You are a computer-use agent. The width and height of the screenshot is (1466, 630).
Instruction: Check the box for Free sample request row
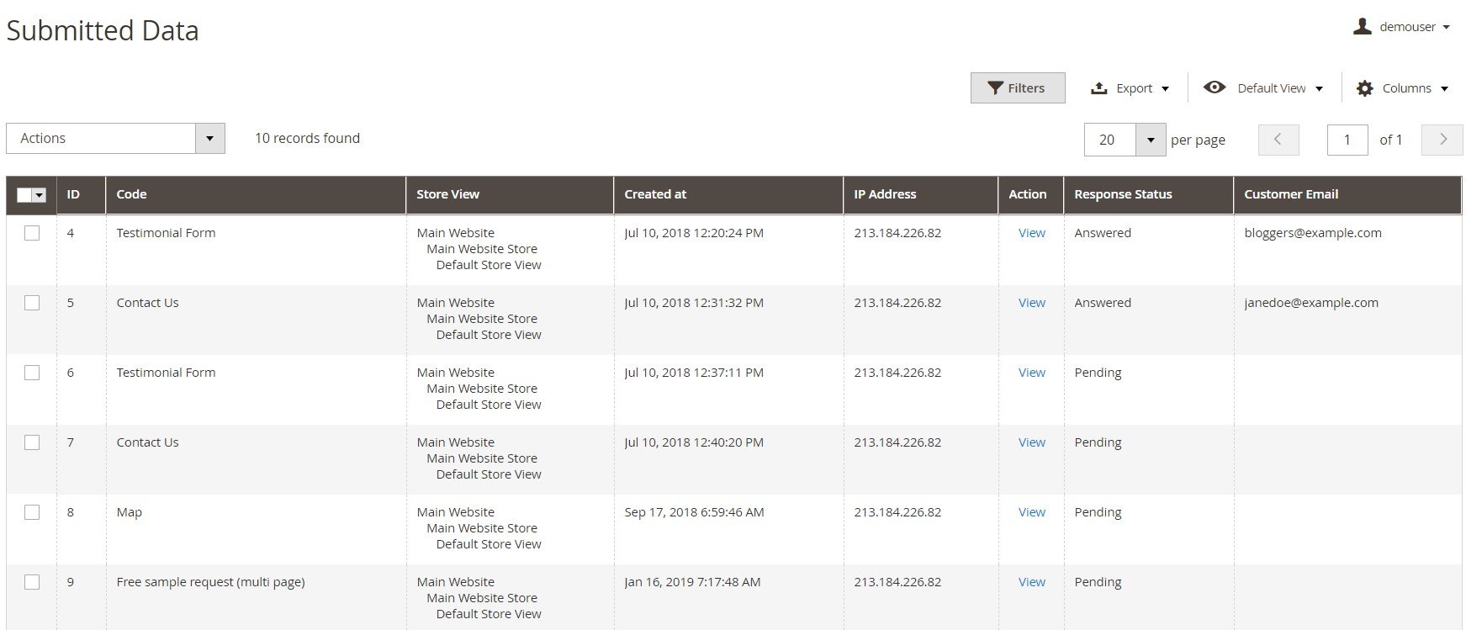coord(32,582)
